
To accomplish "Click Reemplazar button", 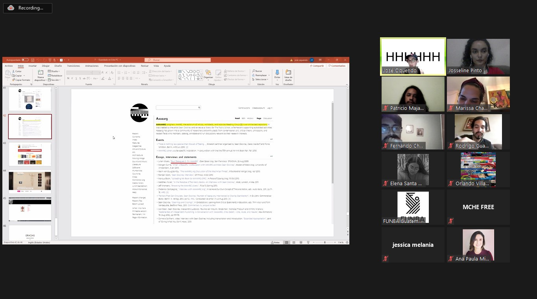I will click(x=261, y=75).
